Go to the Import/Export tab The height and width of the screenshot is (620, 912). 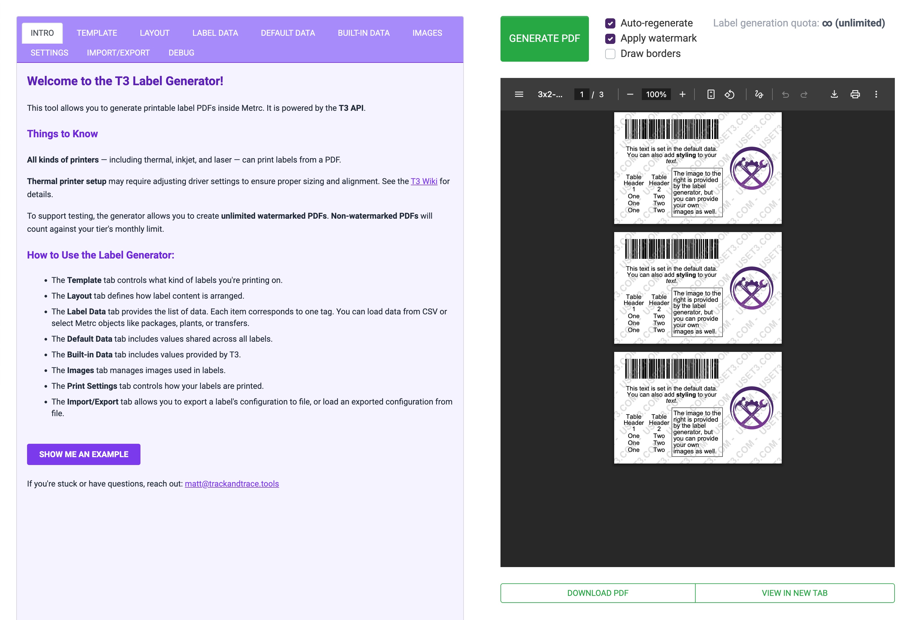[118, 53]
